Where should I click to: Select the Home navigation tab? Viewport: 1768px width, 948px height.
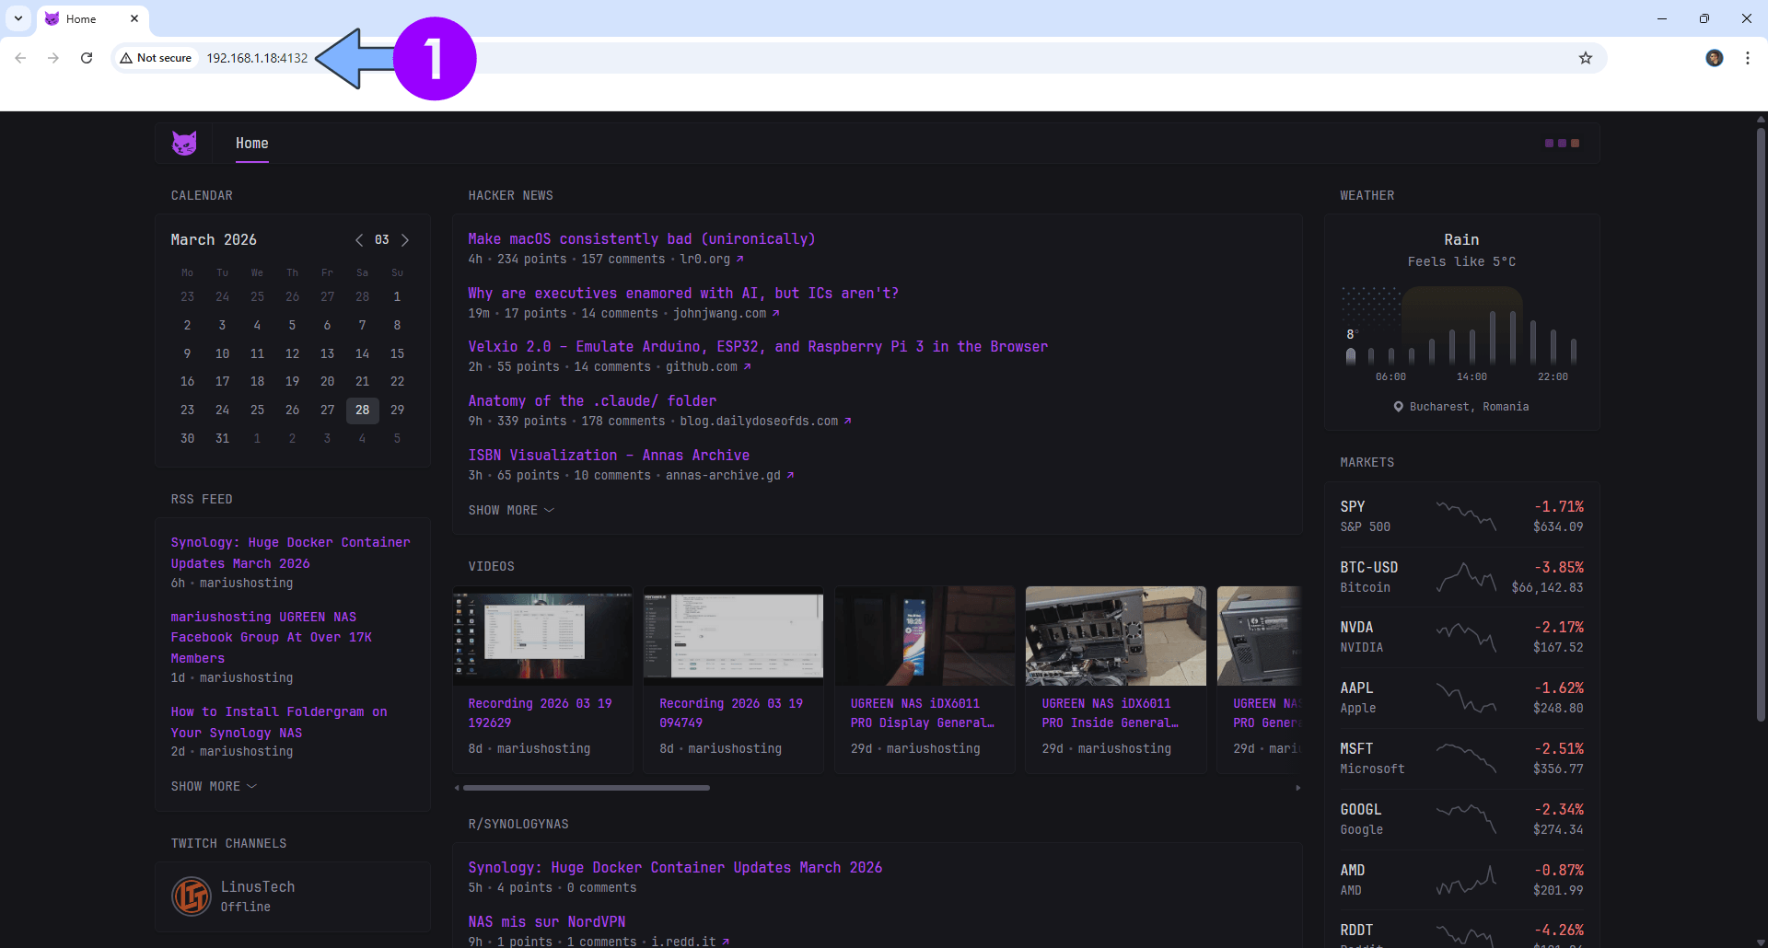[x=251, y=144]
